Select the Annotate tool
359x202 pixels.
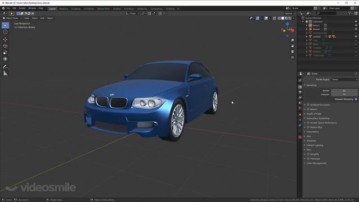tap(5, 66)
